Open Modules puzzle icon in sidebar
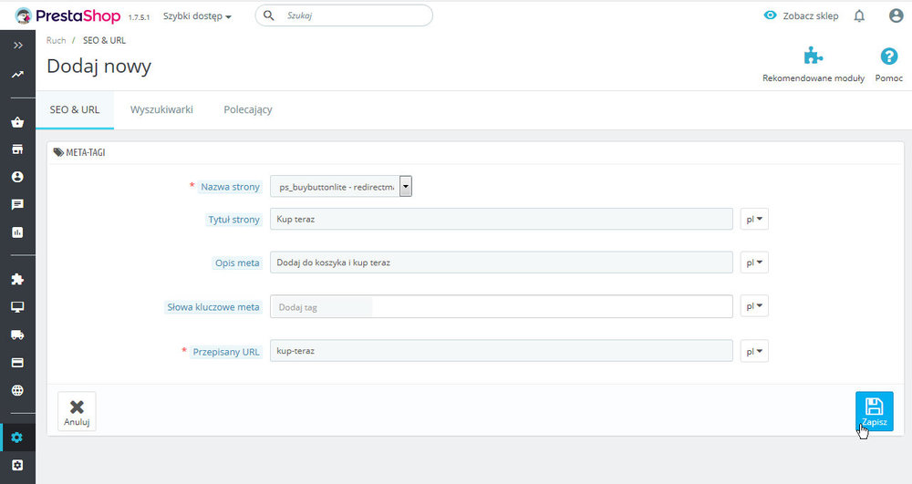Viewport: 912px width, 484px height. point(17,279)
